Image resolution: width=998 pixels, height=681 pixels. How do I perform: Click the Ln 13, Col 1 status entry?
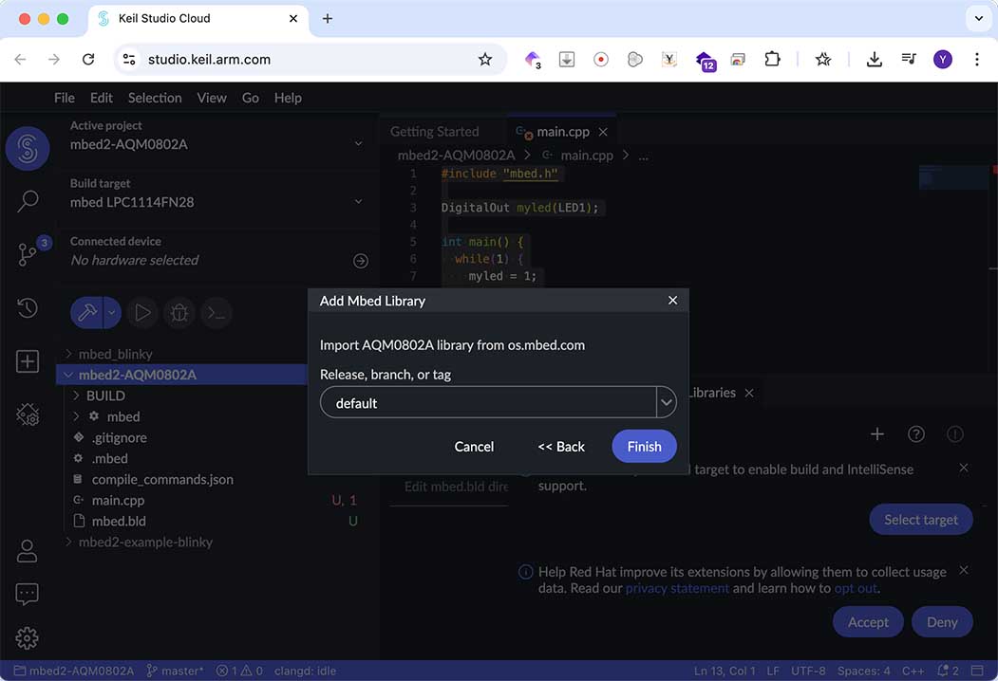point(725,671)
